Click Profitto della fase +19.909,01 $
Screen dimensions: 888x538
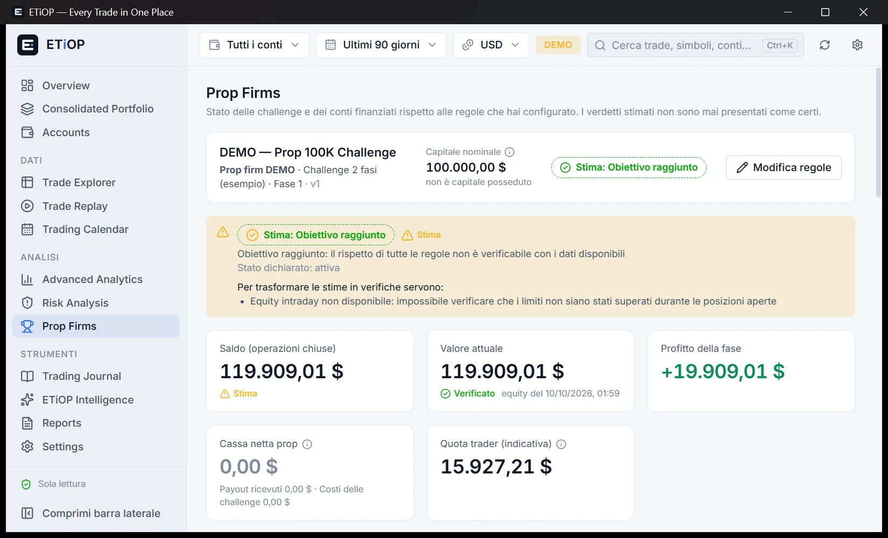click(x=723, y=371)
